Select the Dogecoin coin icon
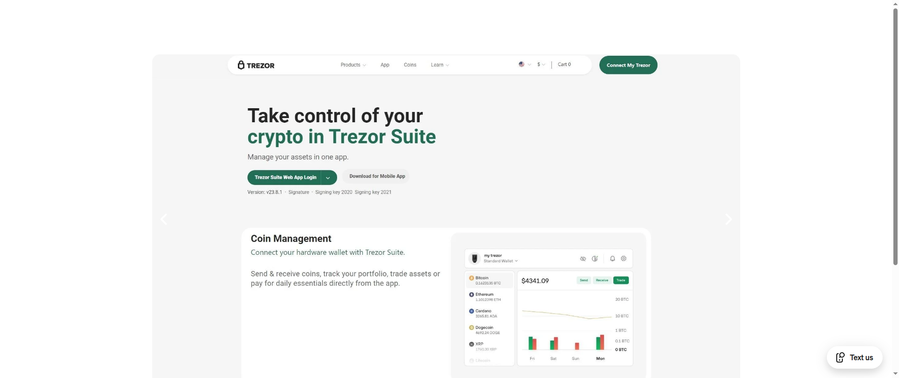899x378 pixels. 472,327
